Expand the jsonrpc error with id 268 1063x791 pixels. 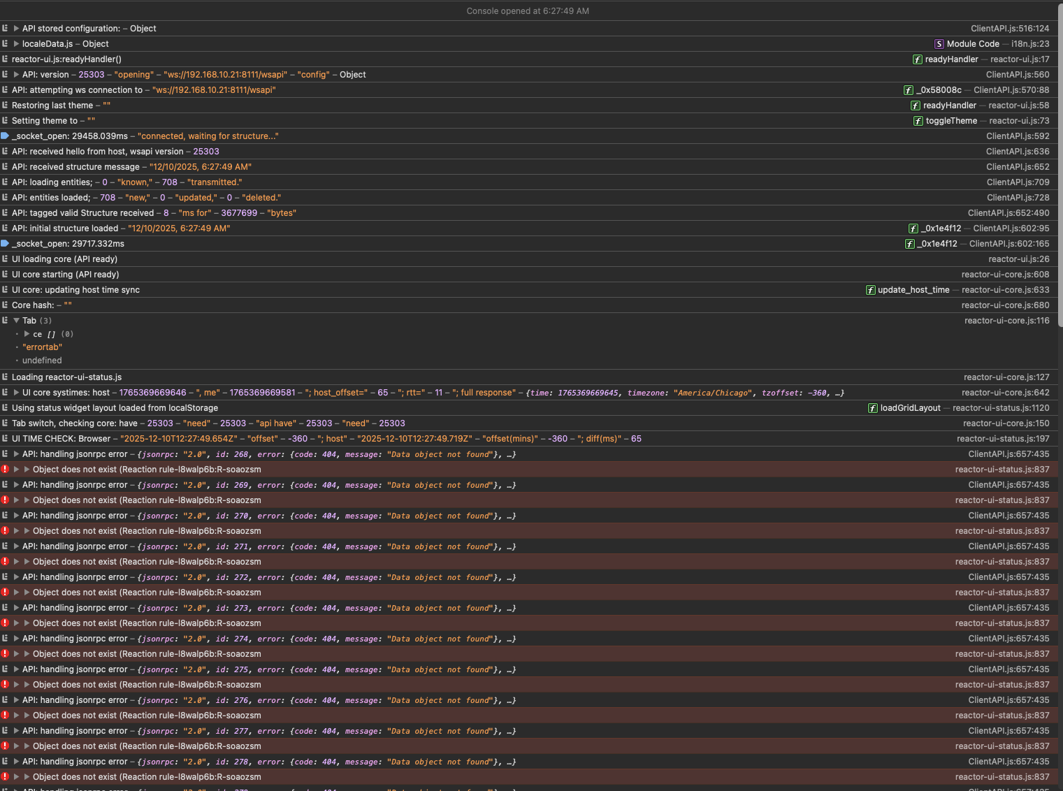pos(16,454)
